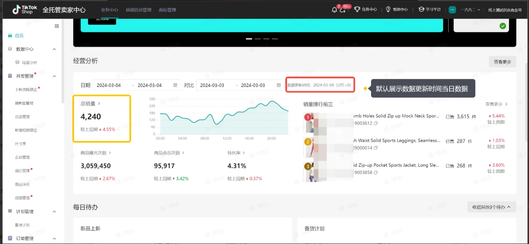Switch to 业务中心 tab
529x244 pixels.
point(109,10)
